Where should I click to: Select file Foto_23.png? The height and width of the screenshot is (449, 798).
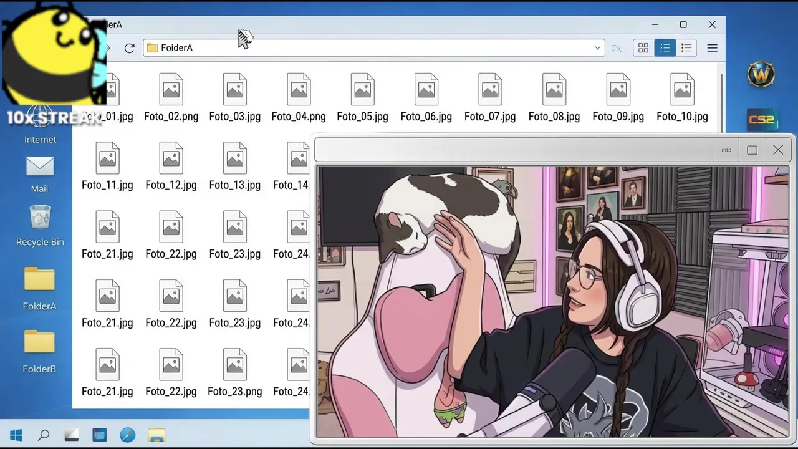[x=235, y=373]
